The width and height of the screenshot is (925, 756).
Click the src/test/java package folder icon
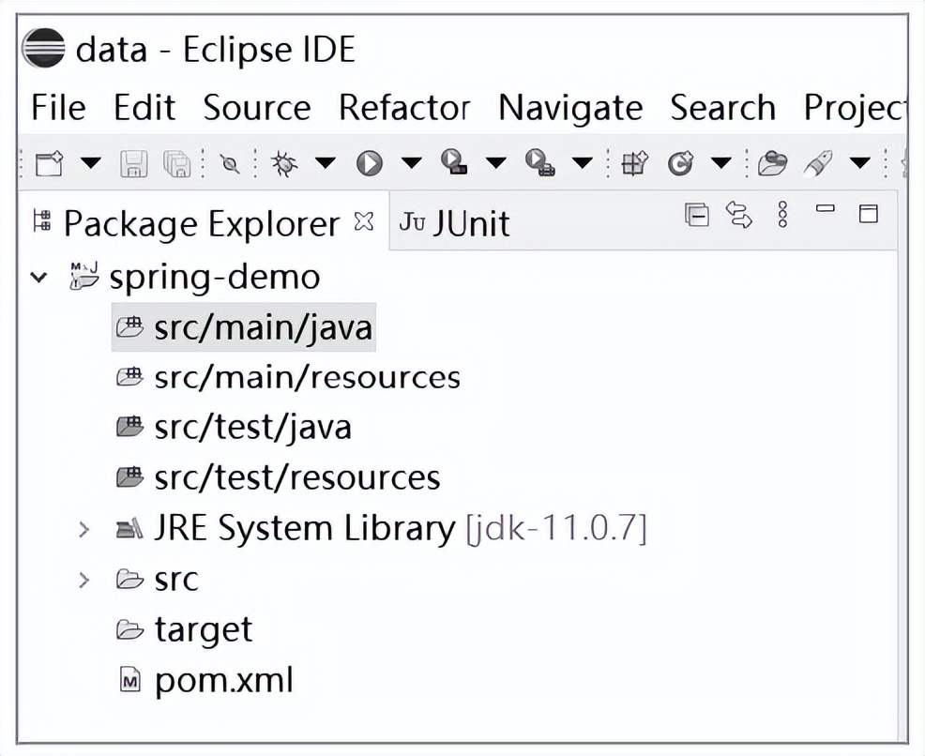coord(129,427)
